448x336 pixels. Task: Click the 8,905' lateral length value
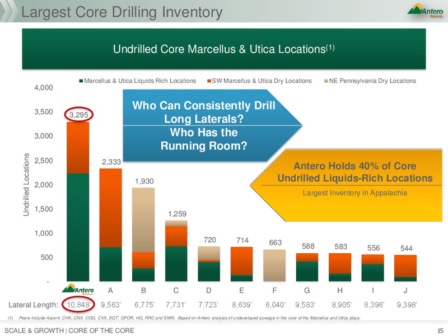click(342, 305)
